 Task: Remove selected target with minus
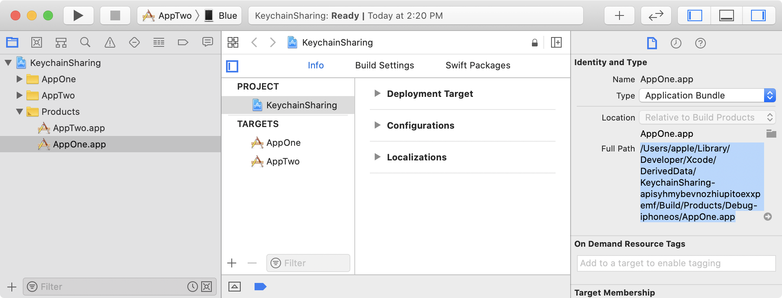point(252,263)
